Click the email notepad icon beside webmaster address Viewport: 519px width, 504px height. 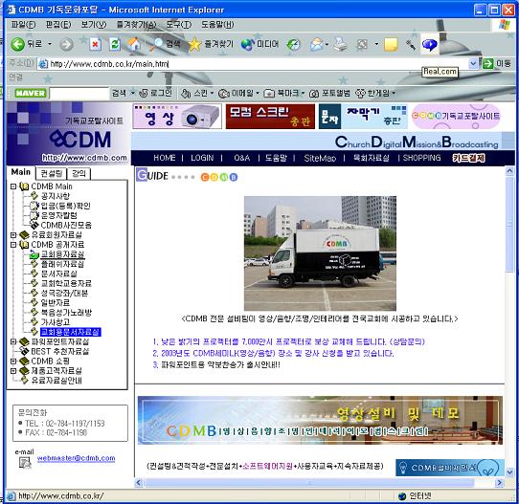click(25, 462)
